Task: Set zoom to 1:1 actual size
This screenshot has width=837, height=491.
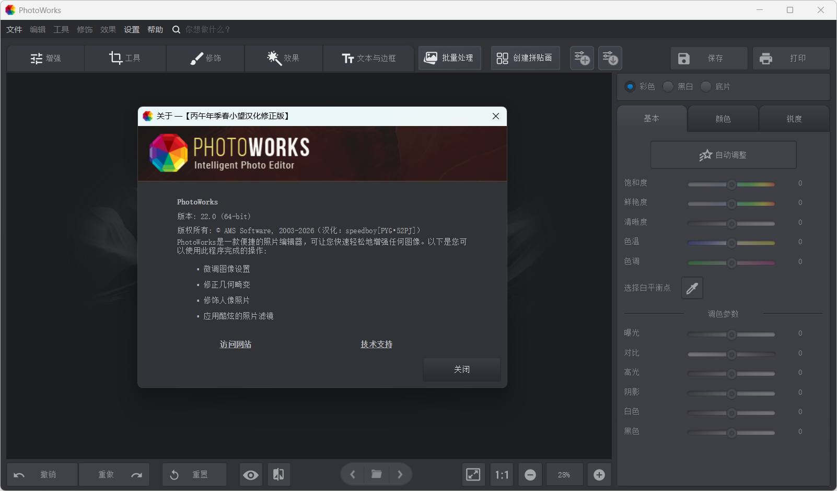Action: click(502, 475)
